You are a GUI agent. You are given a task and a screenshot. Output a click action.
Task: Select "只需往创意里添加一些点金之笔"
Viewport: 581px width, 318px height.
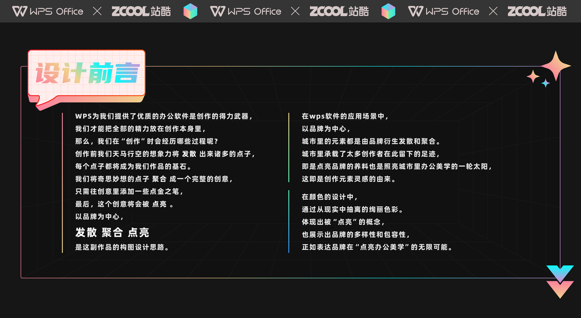pos(129,192)
